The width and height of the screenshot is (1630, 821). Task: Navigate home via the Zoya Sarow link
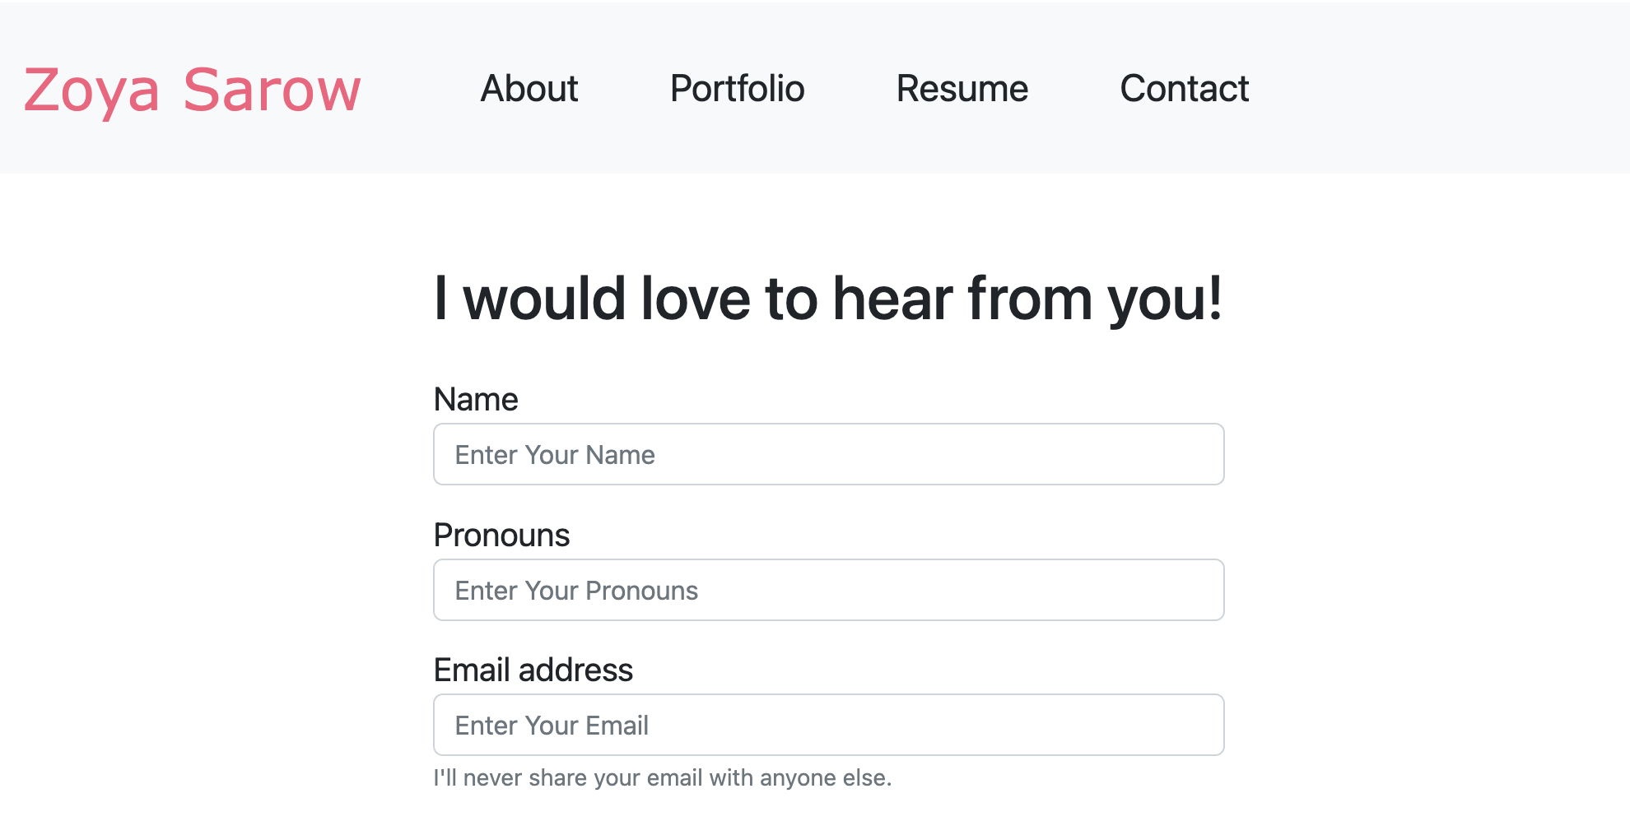191,90
